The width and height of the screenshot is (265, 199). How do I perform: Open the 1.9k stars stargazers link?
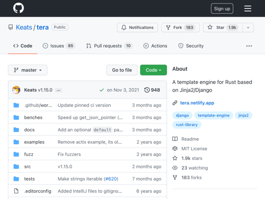coord(192,158)
